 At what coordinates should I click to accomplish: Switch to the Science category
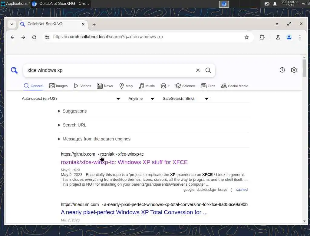[x=185, y=86]
